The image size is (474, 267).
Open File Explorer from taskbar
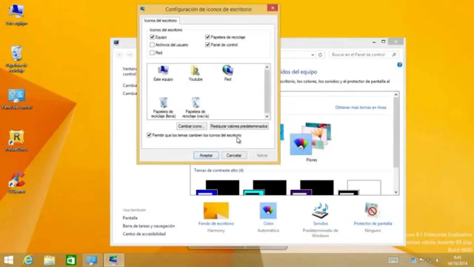(50, 260)
